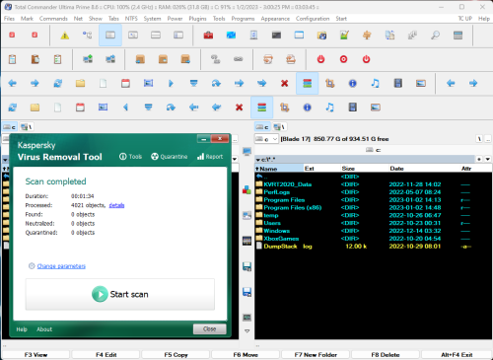The height and width of the screenshot is (360, 493).
Task: Click the yellow warning triangle toolbar icon
Action: click(65, 35)
